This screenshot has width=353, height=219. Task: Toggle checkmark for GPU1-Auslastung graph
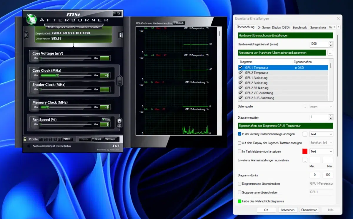tap(241, 78)
